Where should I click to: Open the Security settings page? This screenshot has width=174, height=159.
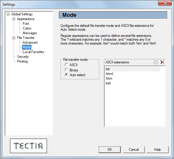(x=23, y=57)
